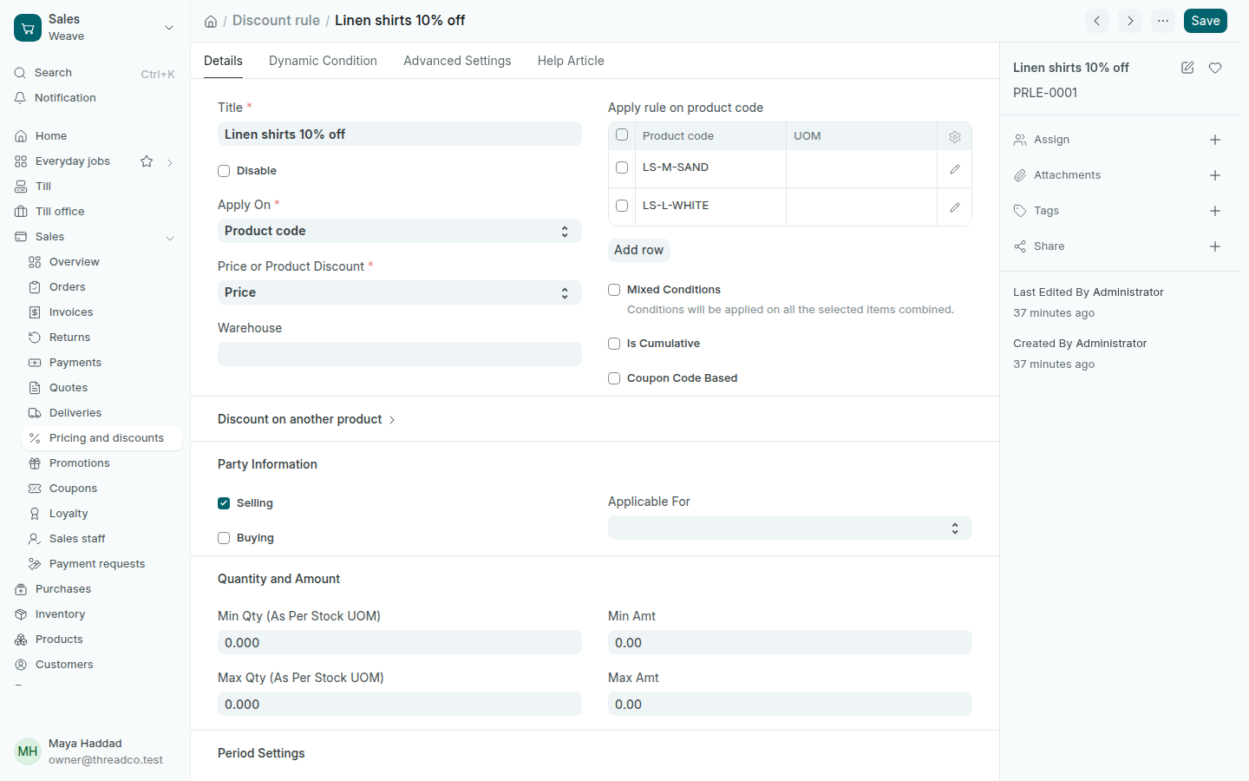The image size is (1249, 781).
Task: Open Promotions in the sidebar
Action: (102, 463)
